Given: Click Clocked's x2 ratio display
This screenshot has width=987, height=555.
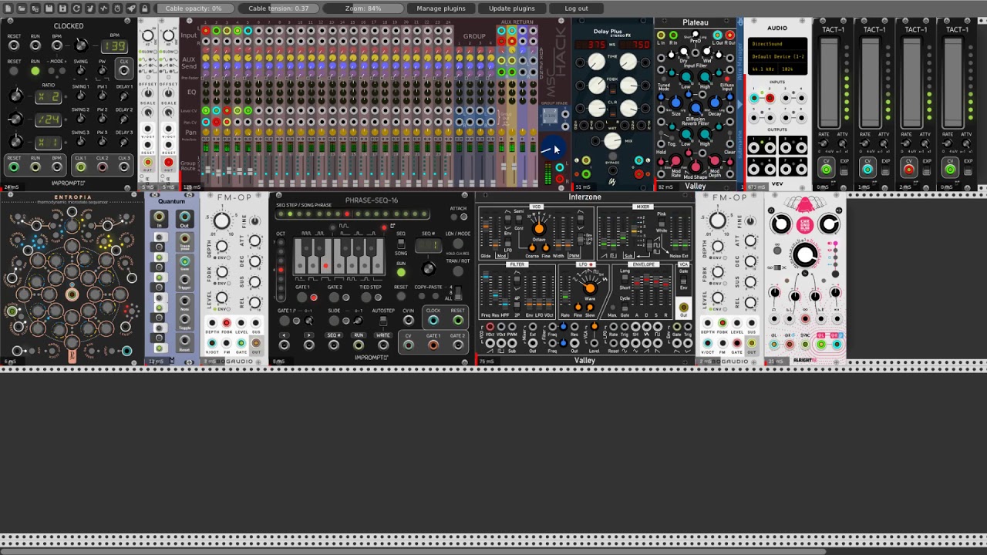Looking at the screenshot, I should pos(49,97).
